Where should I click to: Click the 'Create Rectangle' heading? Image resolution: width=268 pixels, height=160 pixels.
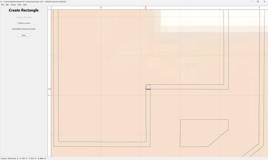point(24,10)
